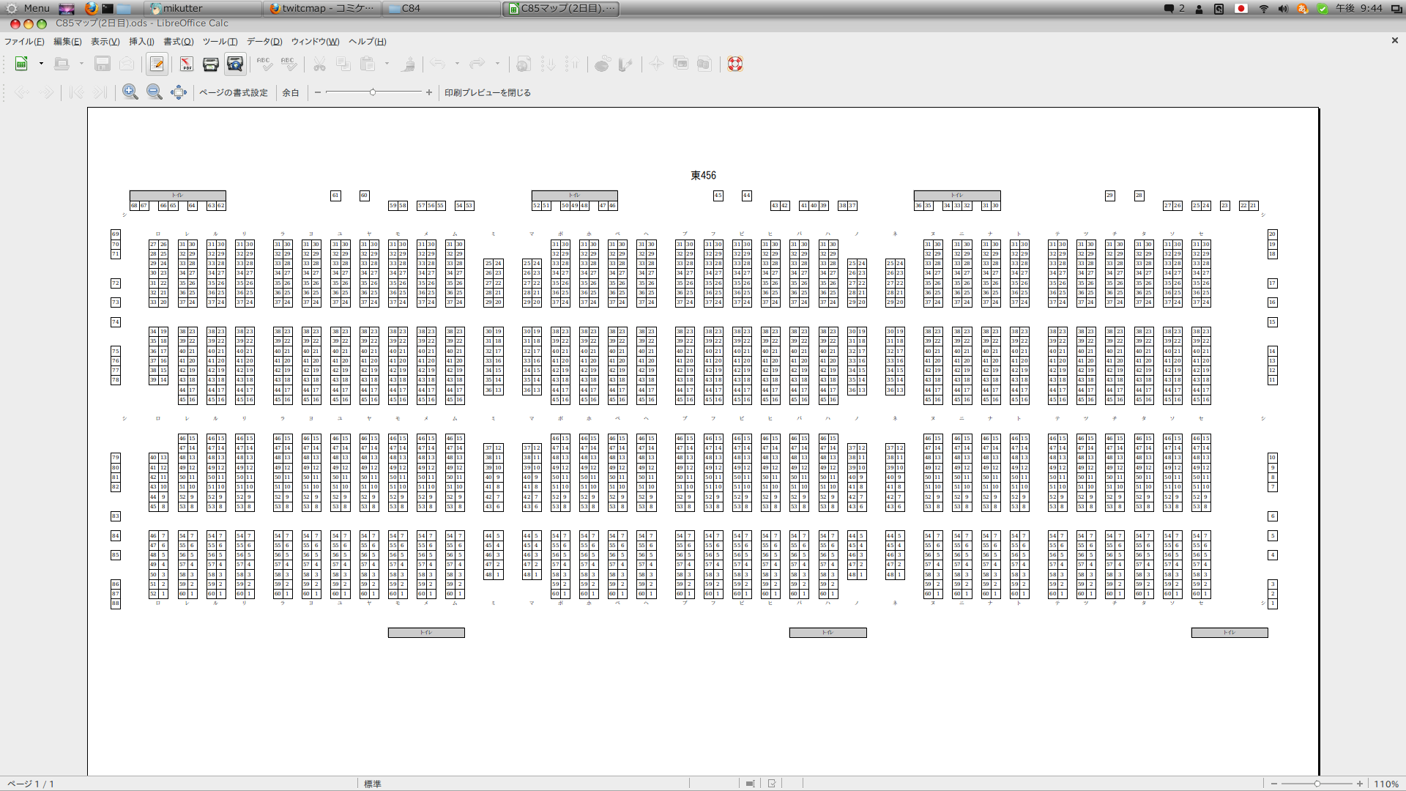Expand the New document dropdown arrow
This screenshot has width=1406, height=791.
coord(41,64)
